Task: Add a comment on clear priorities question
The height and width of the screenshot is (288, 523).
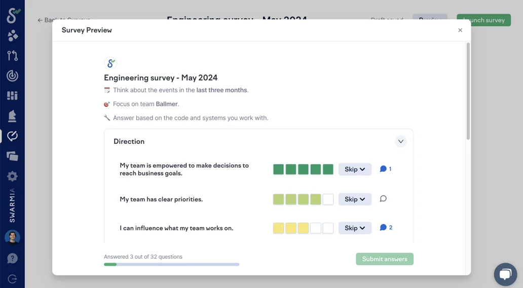Action: [x=383, y=199]
